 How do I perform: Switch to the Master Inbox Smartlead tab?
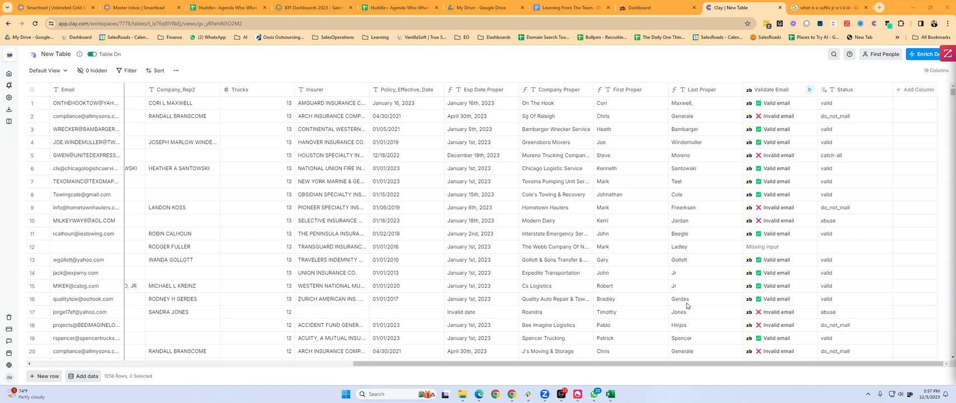coord(143,8)
